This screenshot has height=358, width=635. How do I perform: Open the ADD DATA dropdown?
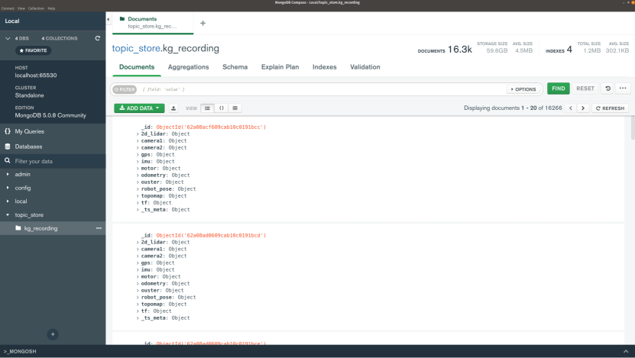click(x=139, y=108)
